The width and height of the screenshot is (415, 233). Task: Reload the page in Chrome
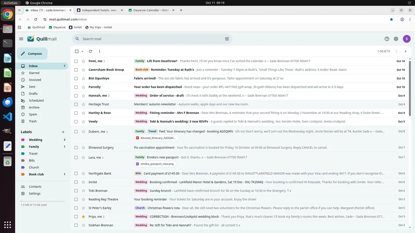(x=36, y=19)
